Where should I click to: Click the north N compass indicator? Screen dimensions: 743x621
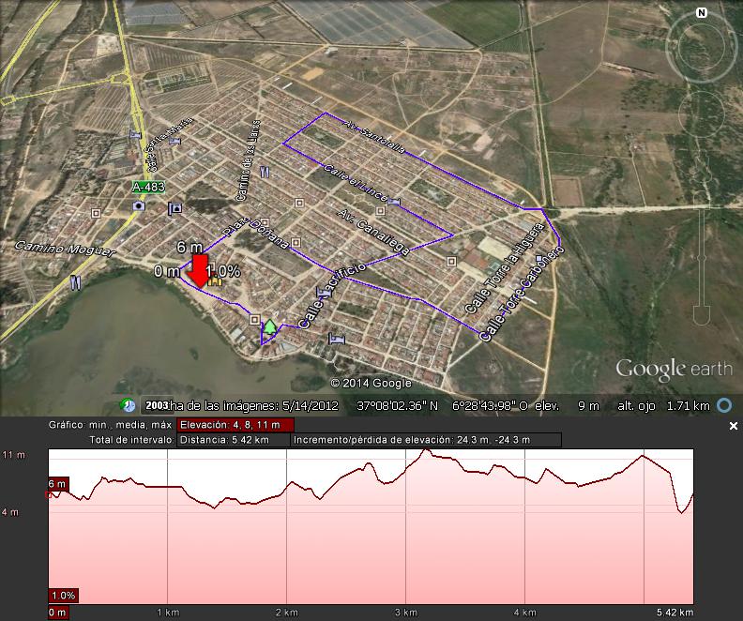tap(701, 13)
